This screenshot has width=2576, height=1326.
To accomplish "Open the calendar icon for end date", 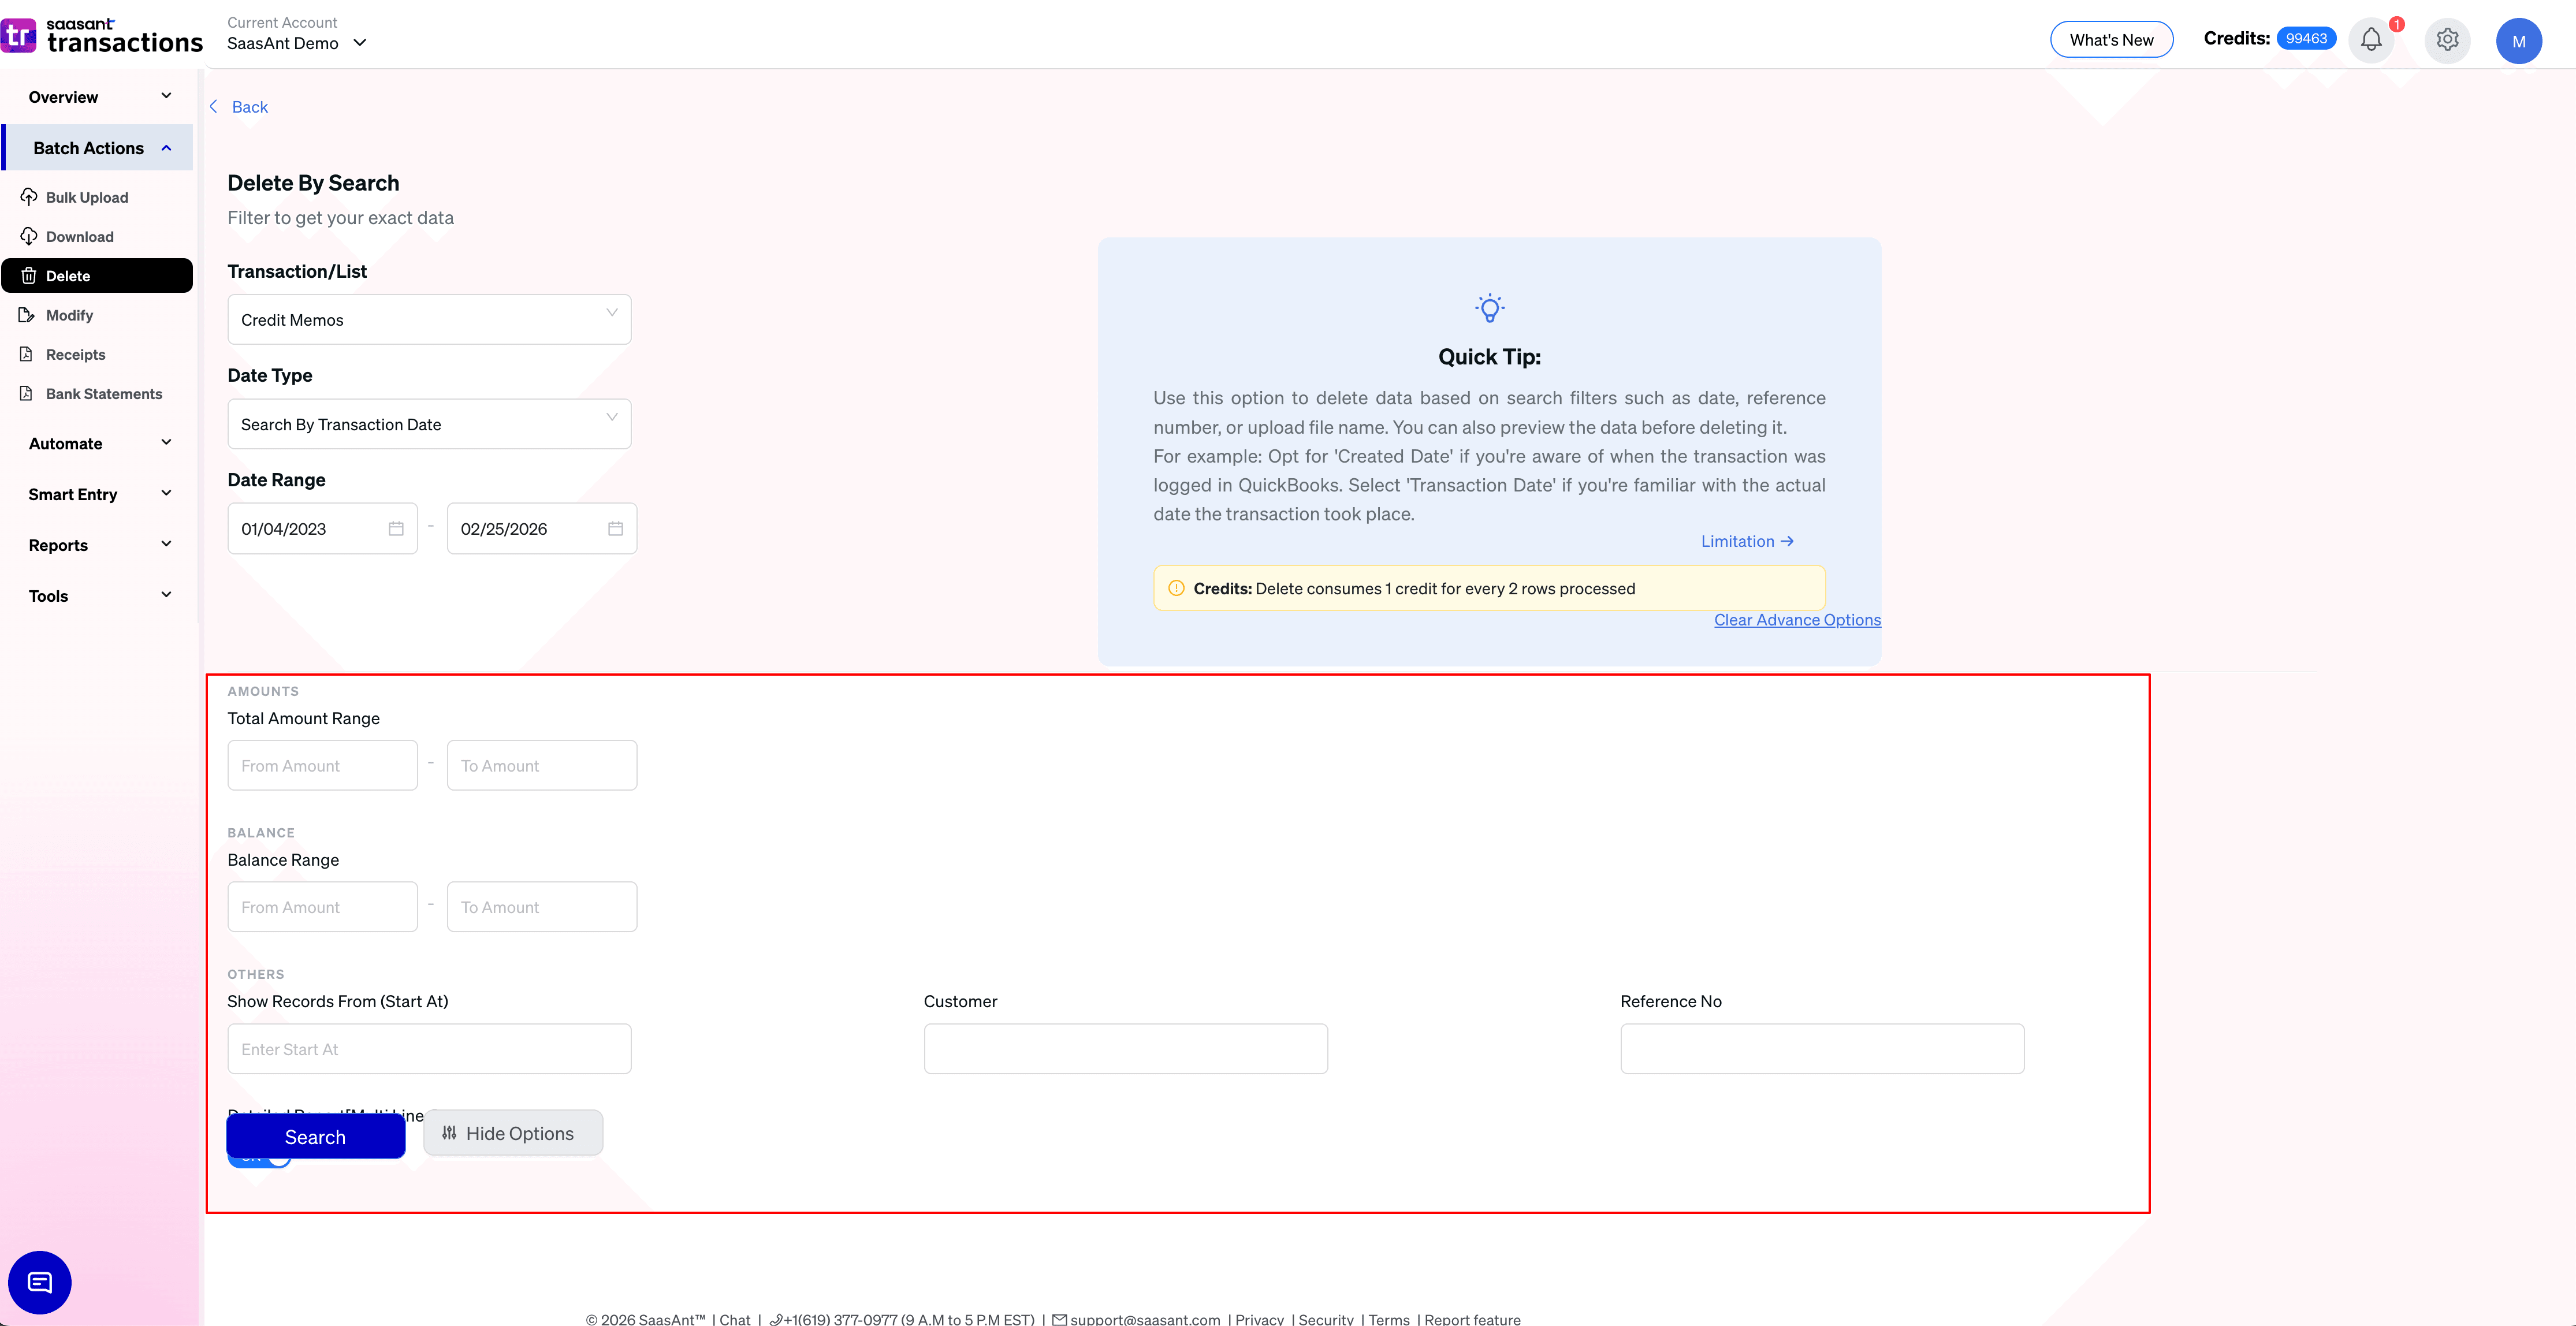I will click(615, 528).
